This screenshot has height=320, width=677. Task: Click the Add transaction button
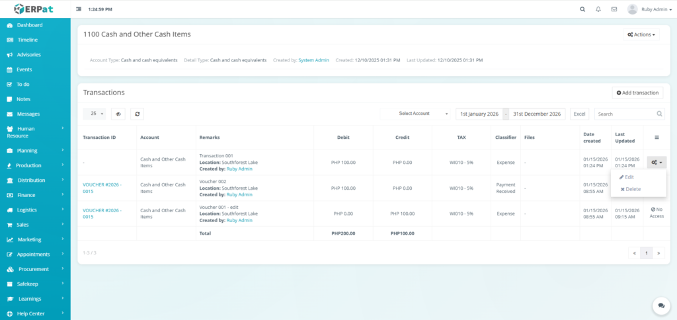tap(637, 93)
